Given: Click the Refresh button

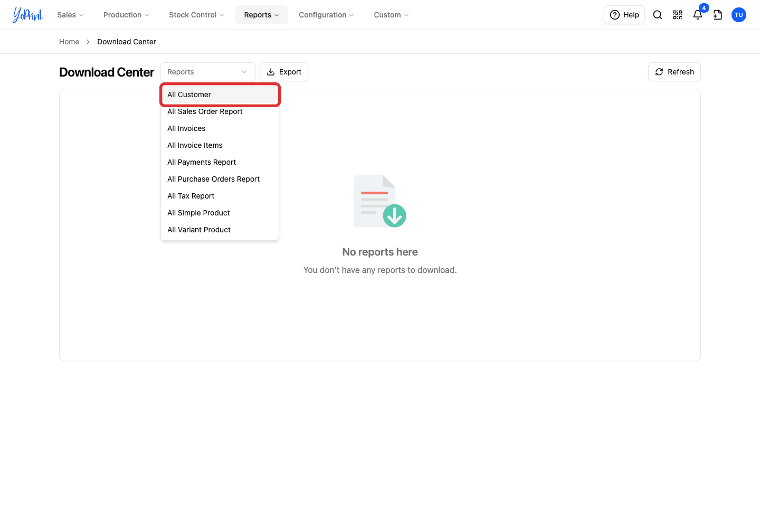Looking at the screenshot, I should click(x=674, y=72).
